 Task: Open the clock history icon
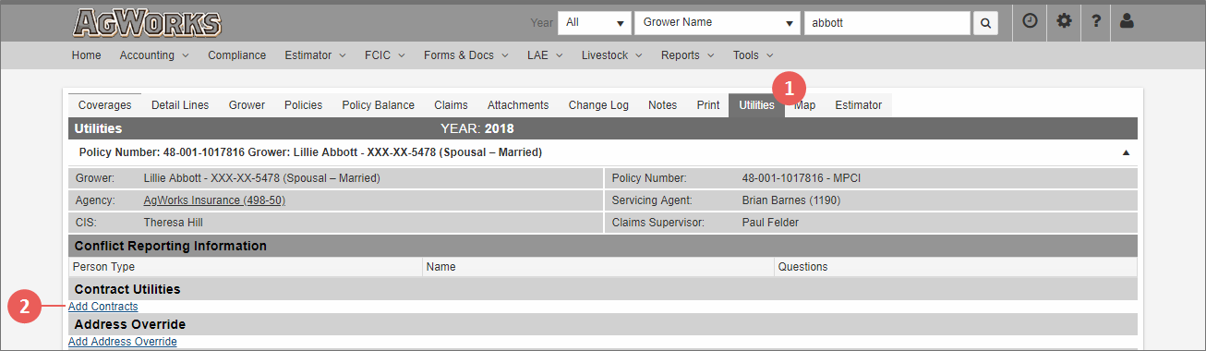[1031, 21]
